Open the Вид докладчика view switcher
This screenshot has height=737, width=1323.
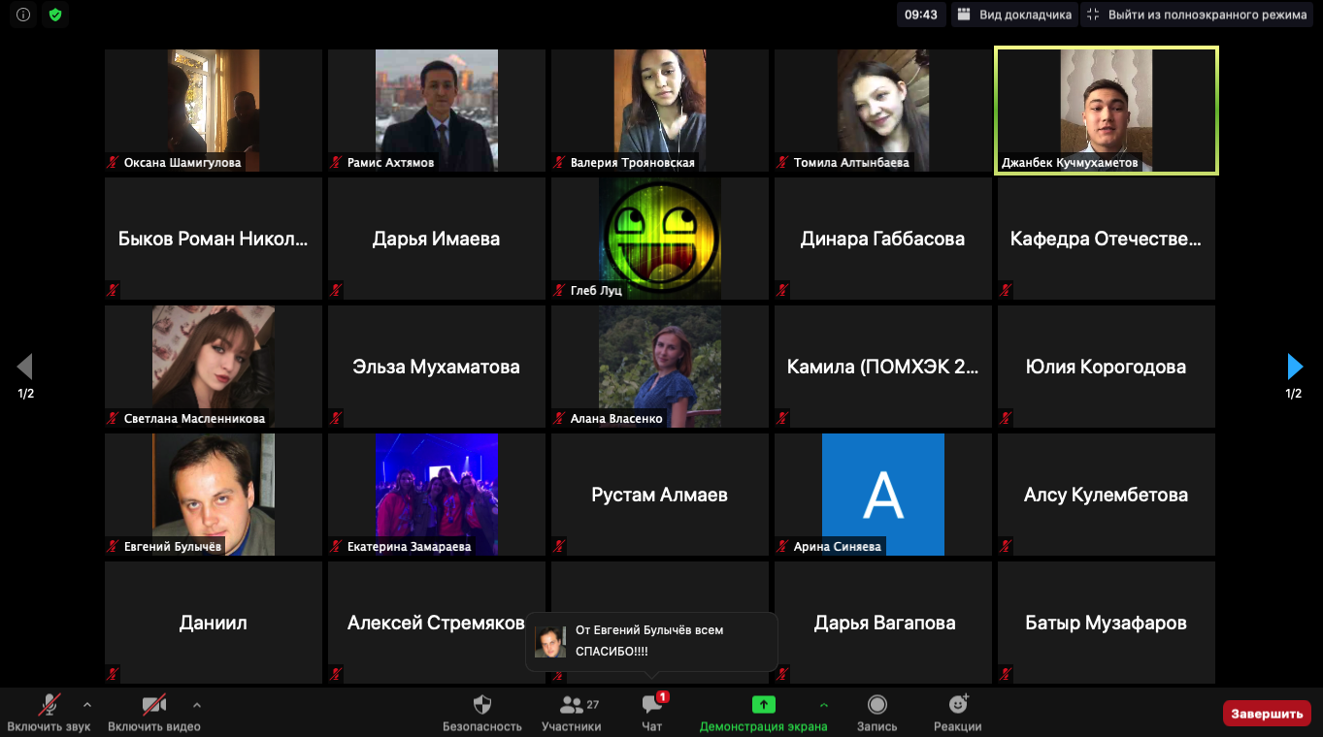(x=1013, y=15)
